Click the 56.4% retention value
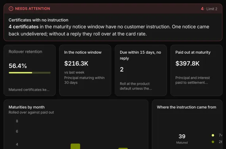226x149 pixels. point(18,66)
